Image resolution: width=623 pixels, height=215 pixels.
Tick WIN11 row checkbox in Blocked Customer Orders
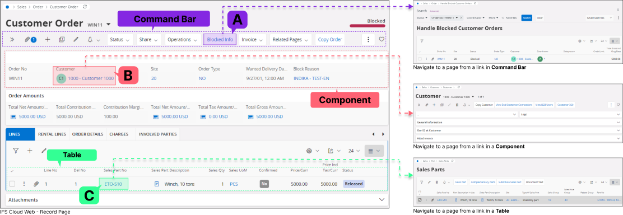(x=420, y=59)
